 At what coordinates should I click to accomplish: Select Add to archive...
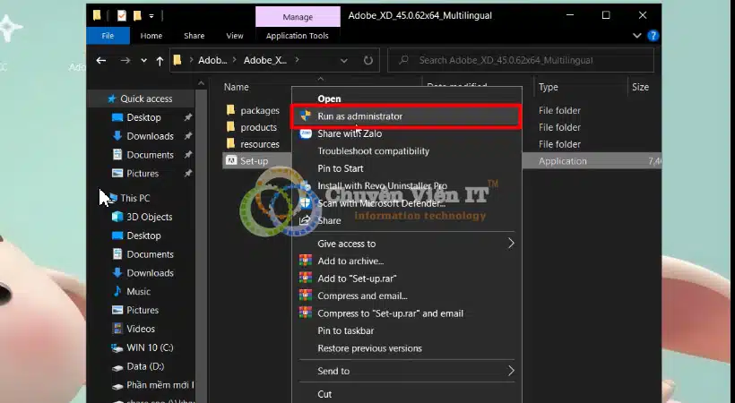pos(407,261)
